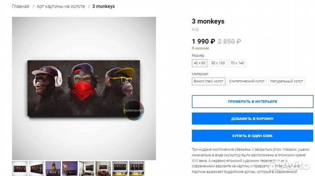
Task: Choose the 50 x 100 size option
Action: pos(218,63)
